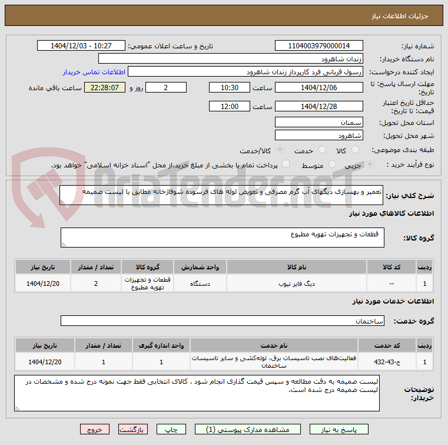
Task: Click the پاسخ به نیاز button
Action: [x=339, y=429]
